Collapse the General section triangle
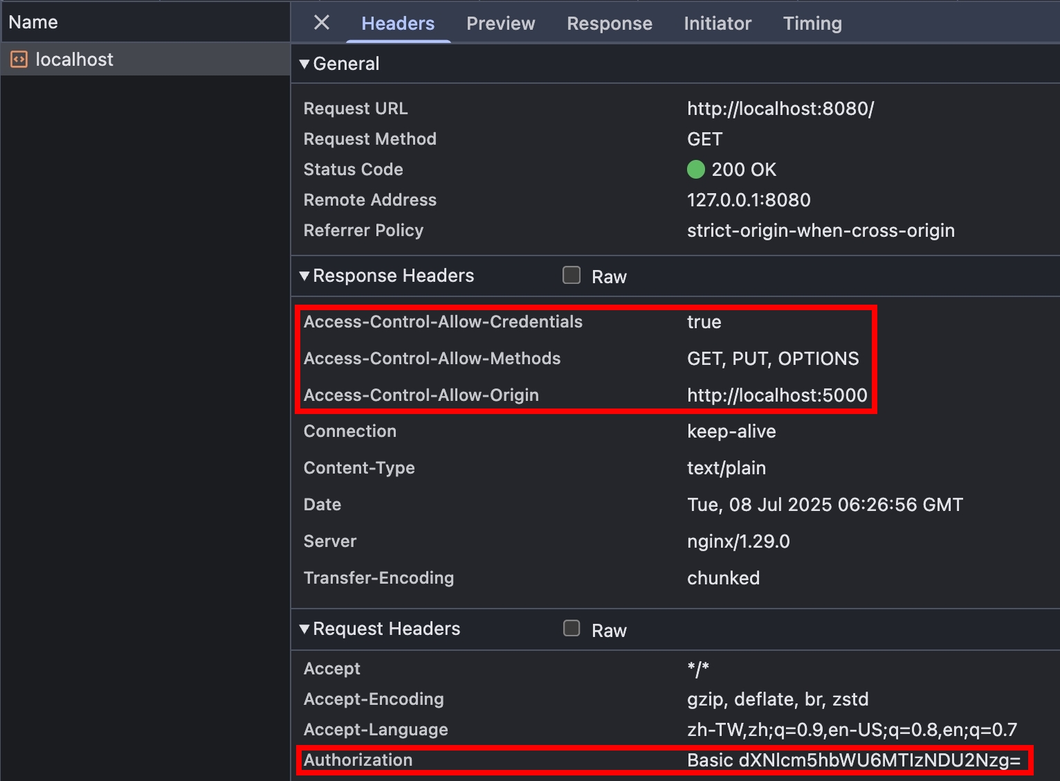Image resolution: width=1060 pixels, height=781 pixels. point(304,64)
